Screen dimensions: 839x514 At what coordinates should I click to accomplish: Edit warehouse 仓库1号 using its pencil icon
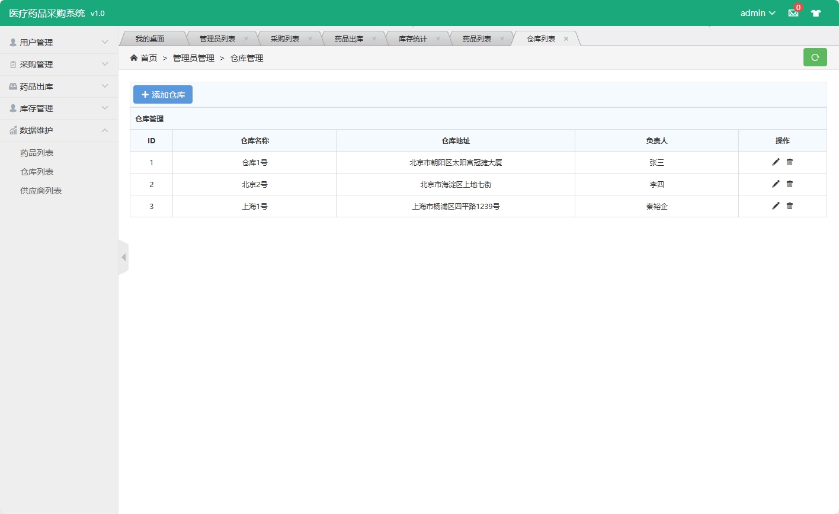point(776,162)
